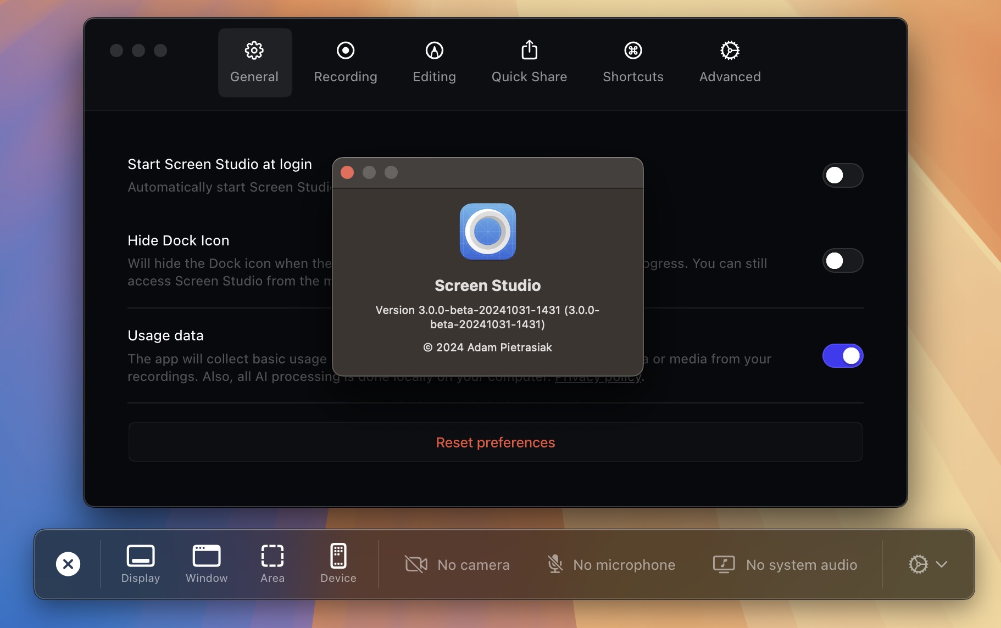Click the Reset preferences button

click(495, 442)
